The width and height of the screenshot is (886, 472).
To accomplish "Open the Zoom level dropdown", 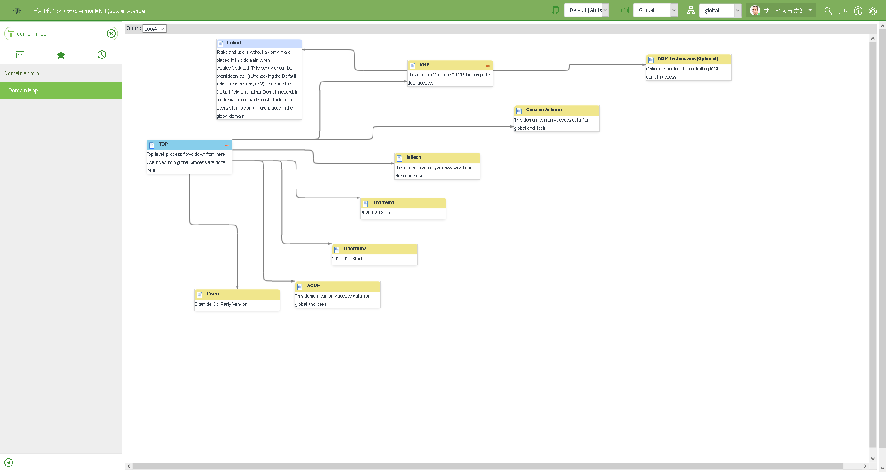I will pyautogui.click(x=154, y=29).
